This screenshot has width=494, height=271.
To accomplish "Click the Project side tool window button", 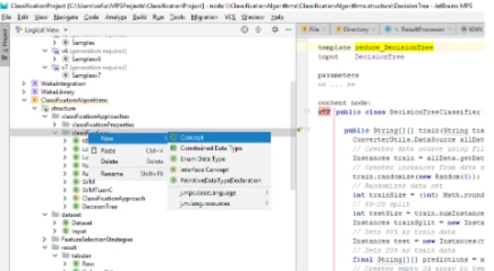I will (x=5, y=44).
